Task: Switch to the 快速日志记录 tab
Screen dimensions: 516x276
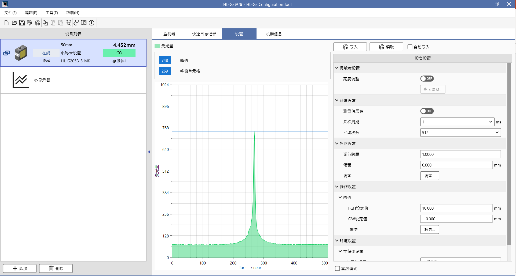Action: pyautogui.click(x=204, y=34)
